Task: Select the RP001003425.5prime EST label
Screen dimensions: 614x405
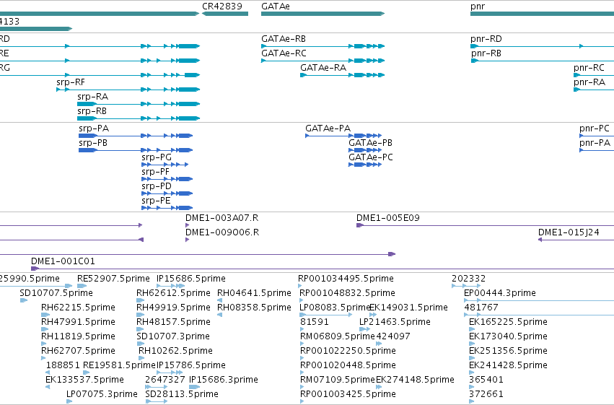Action: click(348, 395)
